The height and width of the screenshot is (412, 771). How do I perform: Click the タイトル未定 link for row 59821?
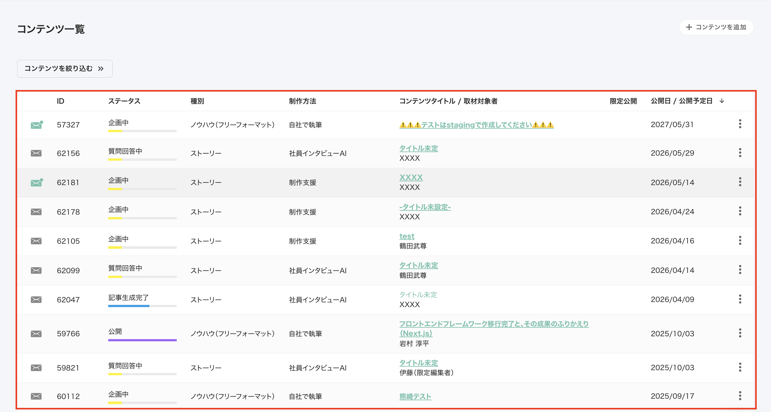pyautogui.click(x=418, y=363)
